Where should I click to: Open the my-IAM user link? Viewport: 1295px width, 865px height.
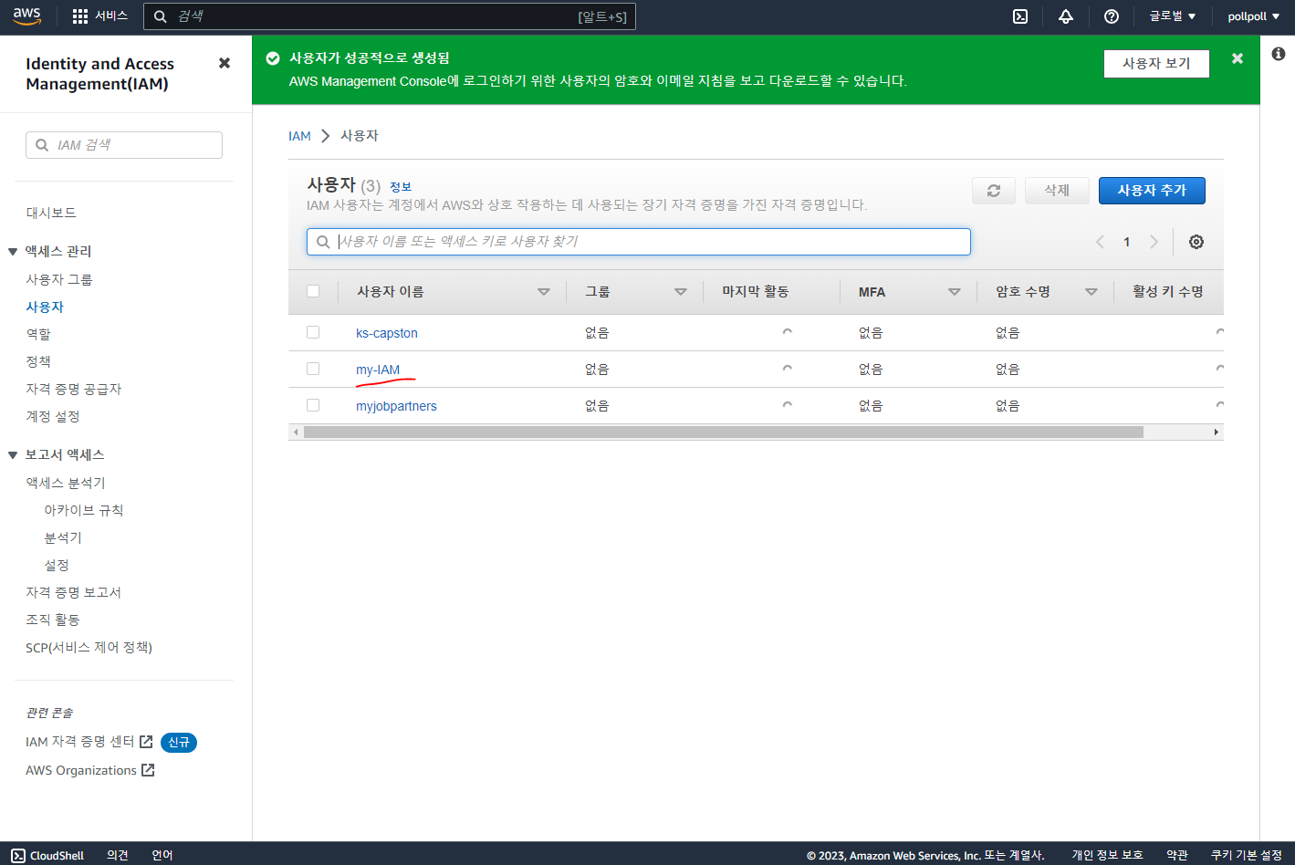click(378, 370)
